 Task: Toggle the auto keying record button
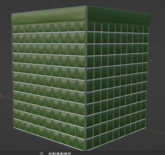(42, 153)
